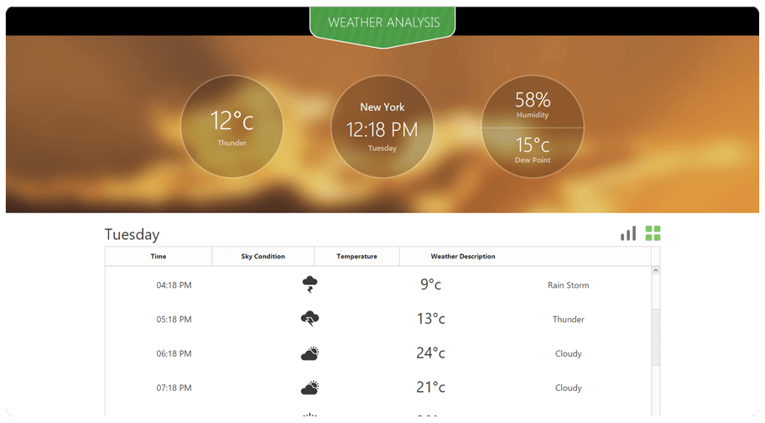Click the 24°c temperature cell

430,353
